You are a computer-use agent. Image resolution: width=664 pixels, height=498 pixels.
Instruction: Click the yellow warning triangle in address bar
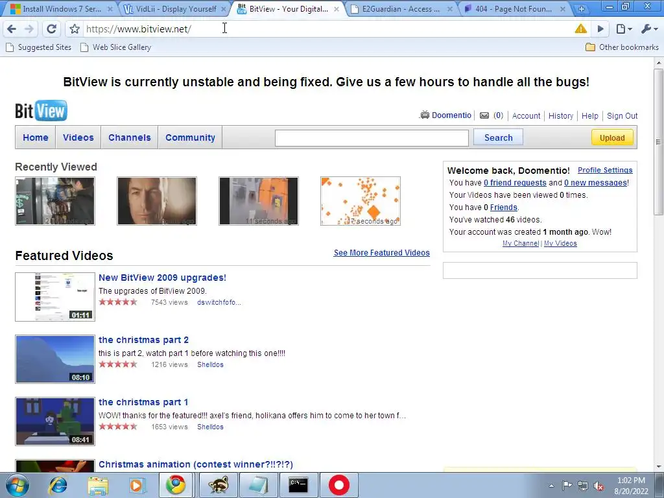pos(580,29)
